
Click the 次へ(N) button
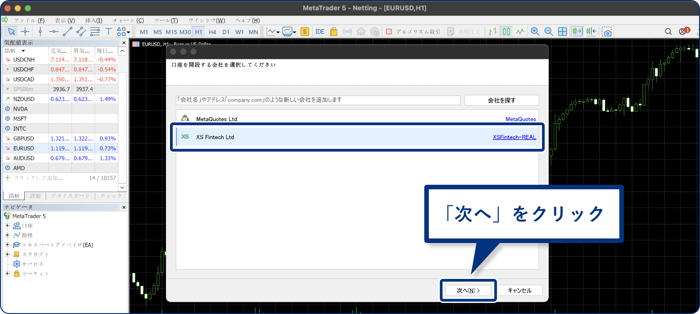tap(468, 290)
